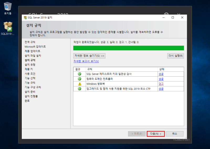The image size is (210, 149).
Task: Close the background SQL Server installer window
Action: 179,14
